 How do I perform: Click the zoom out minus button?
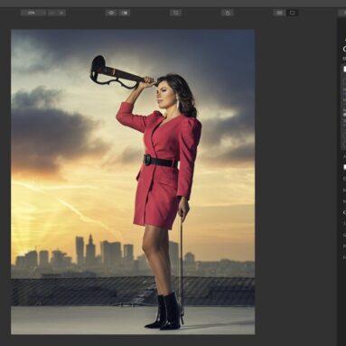pyautogui.click(x=52, y=13)
